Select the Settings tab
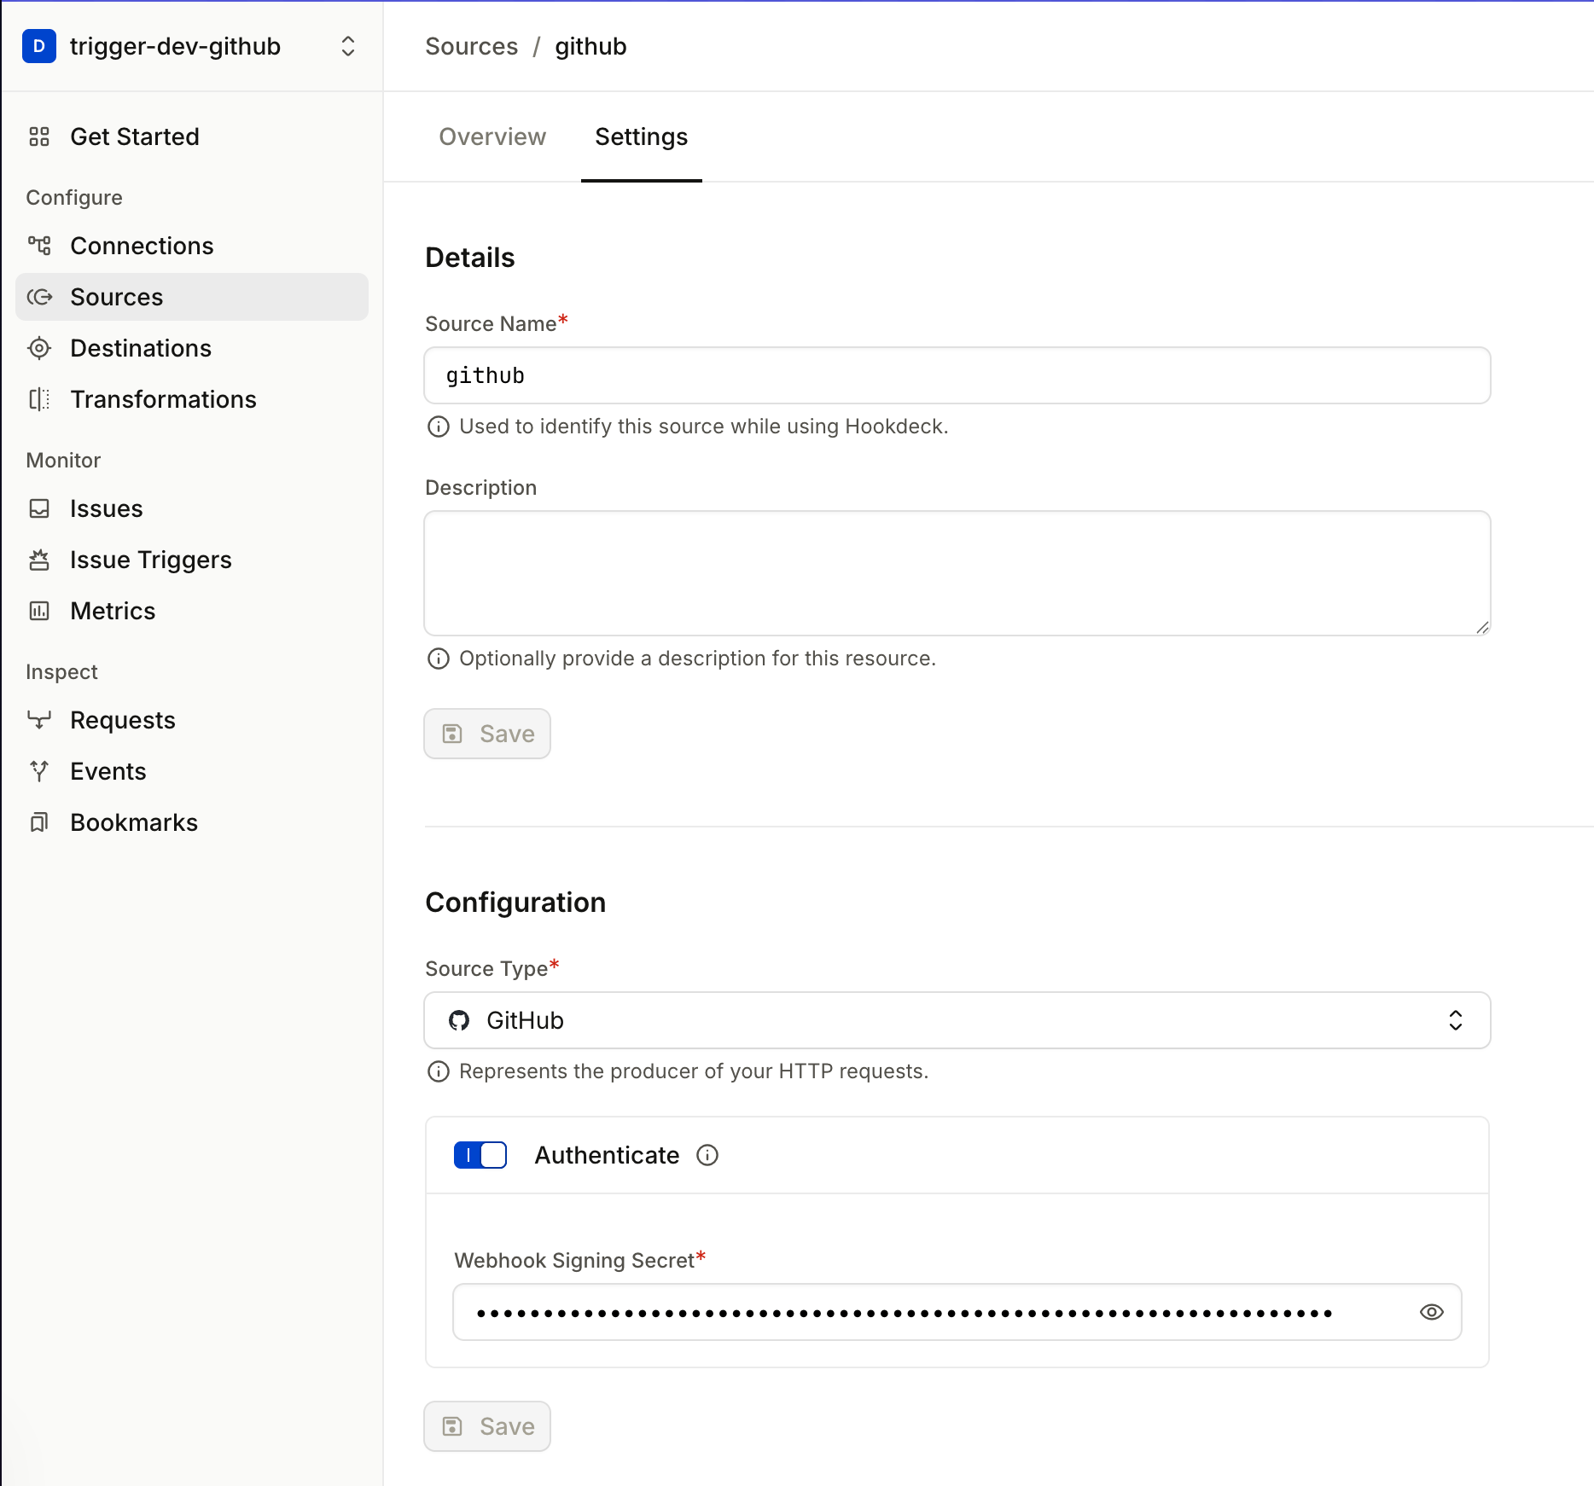This screenshot has width=1594, height=1486. 641,136
